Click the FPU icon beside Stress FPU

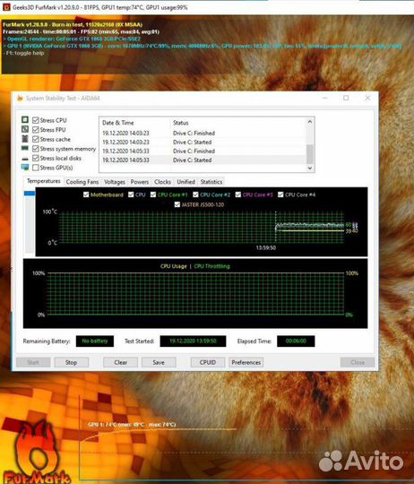[25, 129]
